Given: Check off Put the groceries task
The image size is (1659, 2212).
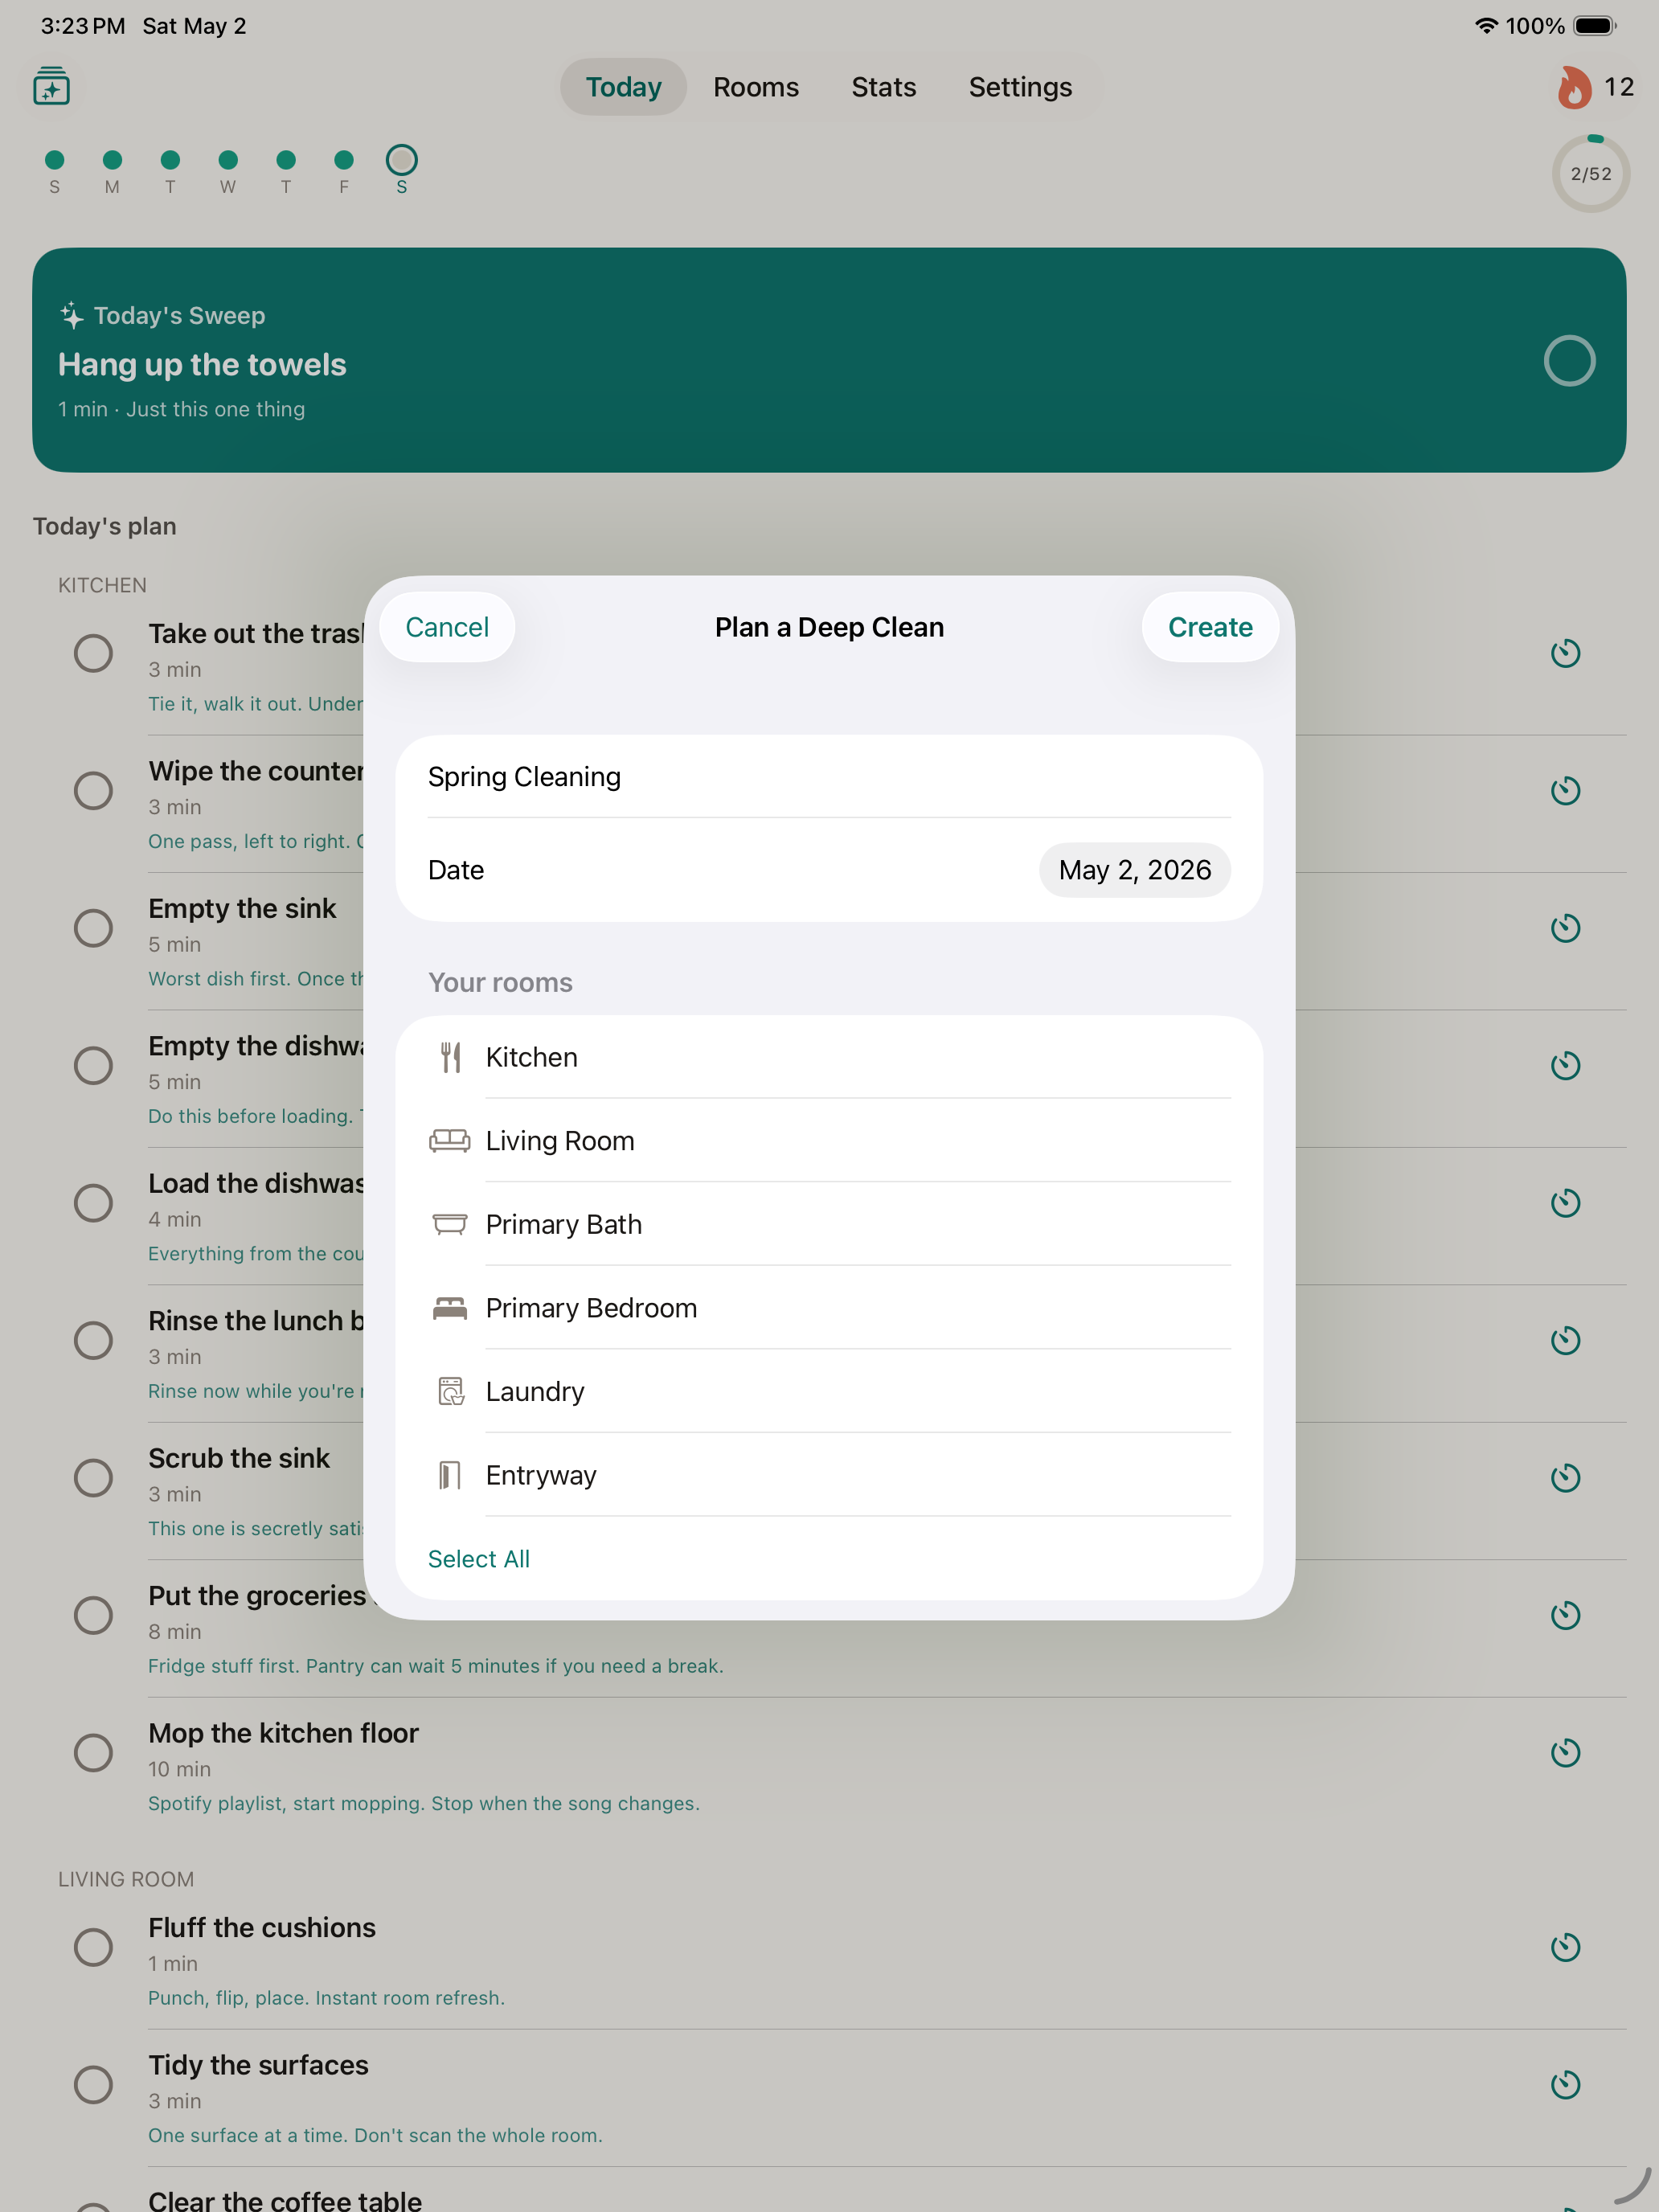Looking at the screenshot, I should [x=93, y=1615].
